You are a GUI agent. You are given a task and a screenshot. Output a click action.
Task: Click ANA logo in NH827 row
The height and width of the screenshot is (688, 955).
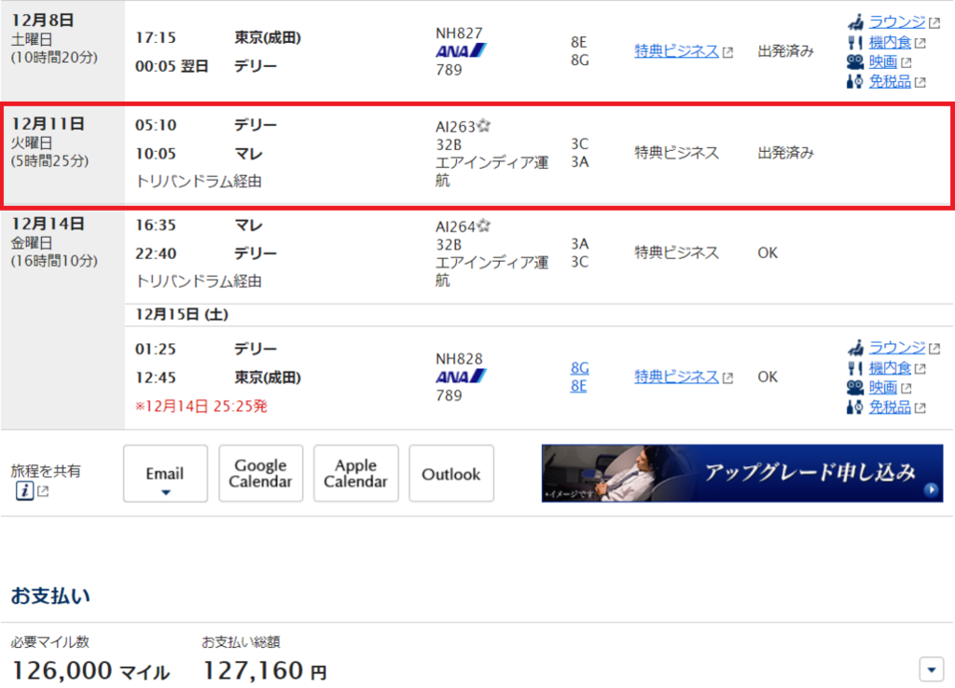pyautogui.click(x=461, y=51)
